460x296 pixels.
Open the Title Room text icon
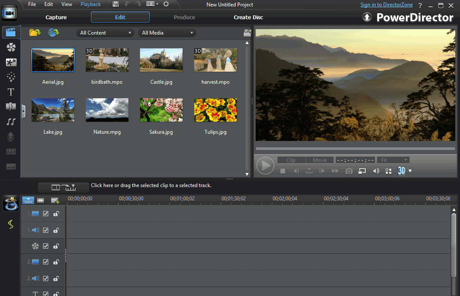(x=11, y=92)
